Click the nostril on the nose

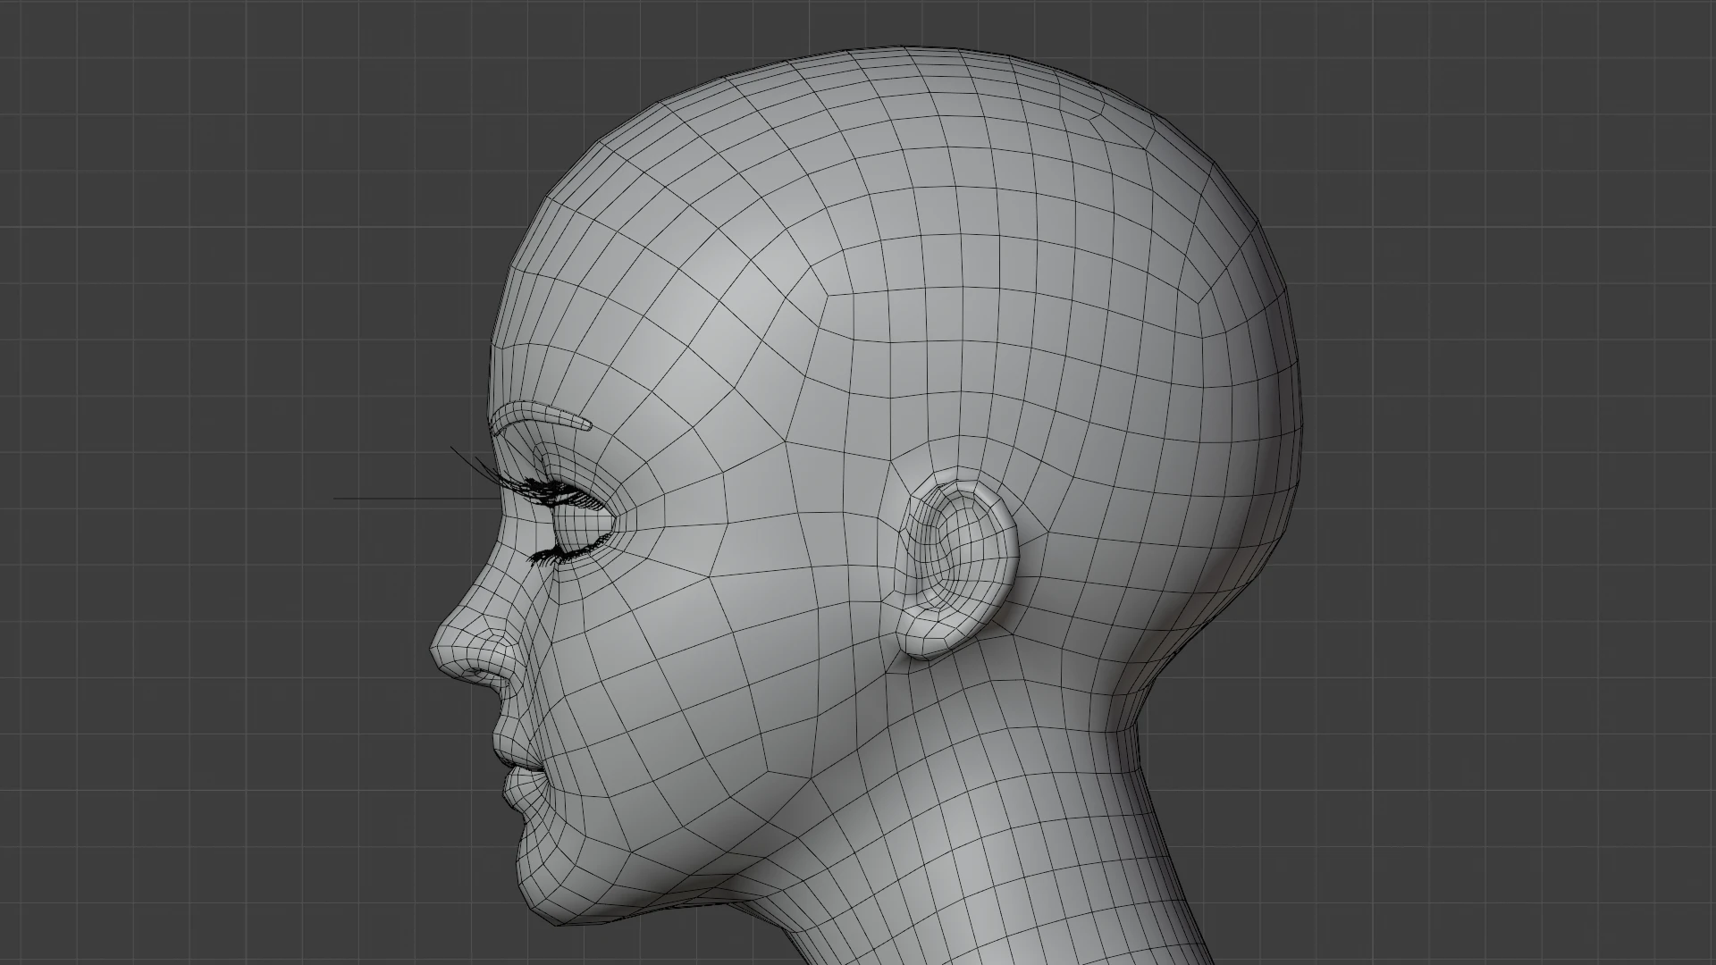476,670
